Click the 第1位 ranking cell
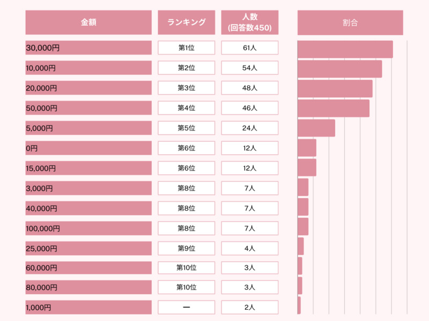 tap(186, 48)
